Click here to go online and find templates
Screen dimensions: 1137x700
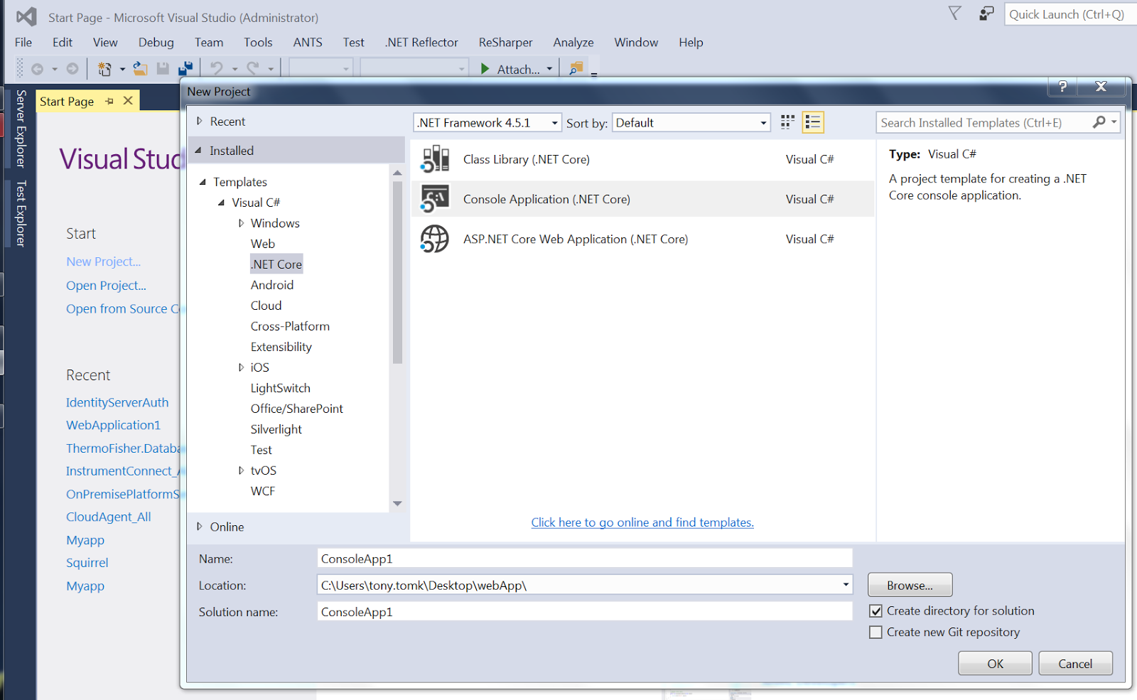642,522
